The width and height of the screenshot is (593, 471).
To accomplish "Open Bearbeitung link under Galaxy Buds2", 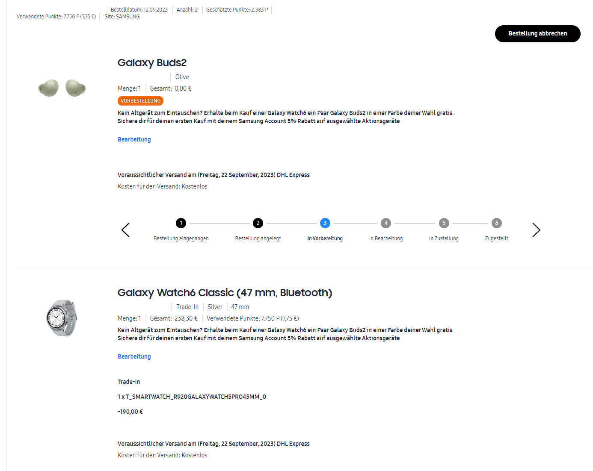I will [134, 139].
